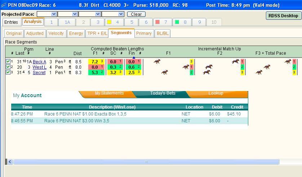The height and width of the screenshot is (177, 302).
Task: Switch to the TPR + E/L sub-tab
Action: [x=97, y=33]
